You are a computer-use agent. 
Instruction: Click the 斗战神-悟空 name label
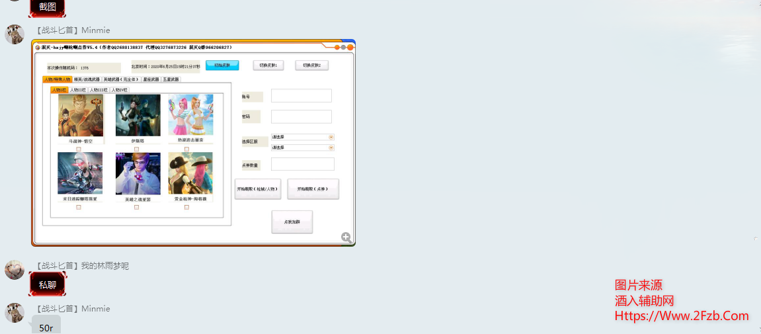point(81,142)
